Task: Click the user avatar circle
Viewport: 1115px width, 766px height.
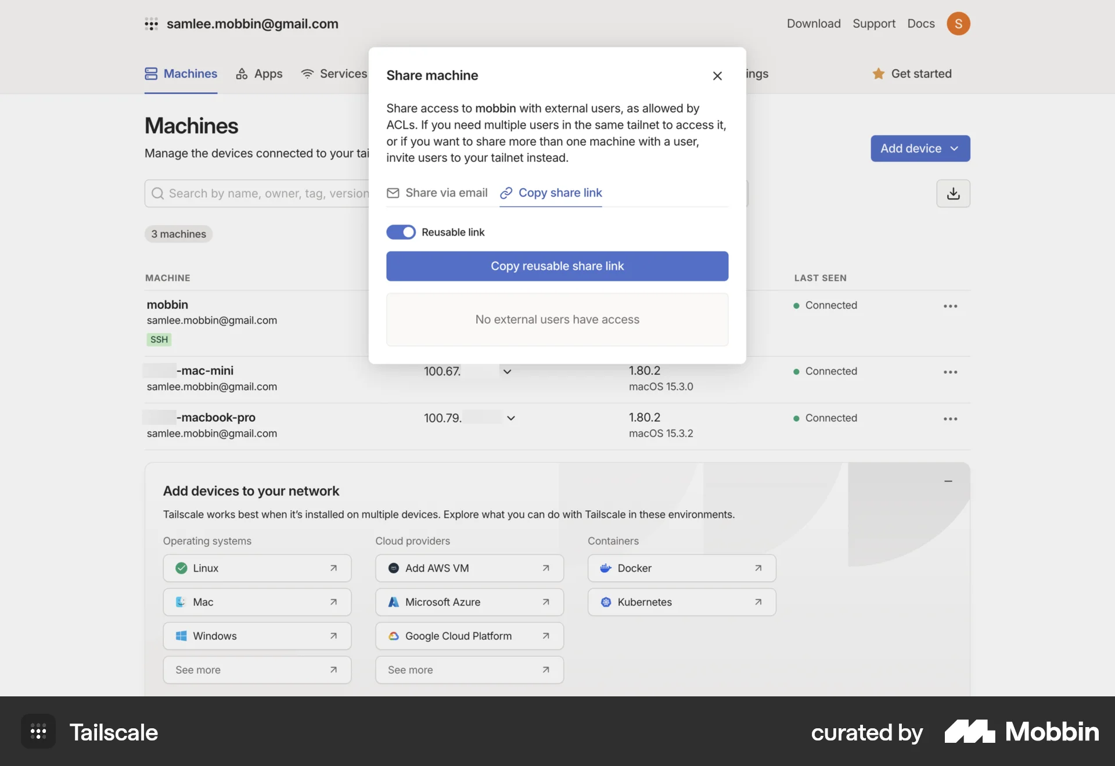Action: [x=959, y=24]
